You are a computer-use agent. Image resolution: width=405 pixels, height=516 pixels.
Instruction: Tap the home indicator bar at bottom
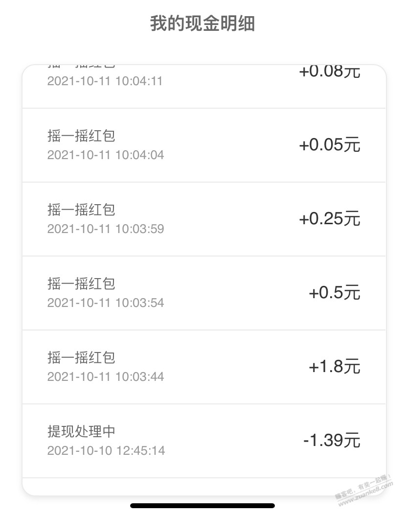[x=202, y=506]
